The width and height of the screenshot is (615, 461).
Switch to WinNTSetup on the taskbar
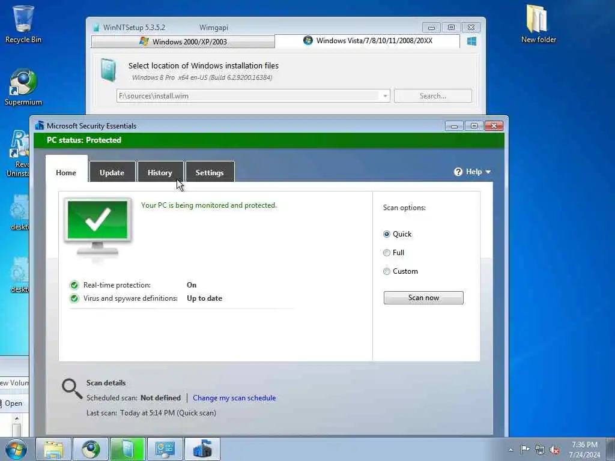128,449
